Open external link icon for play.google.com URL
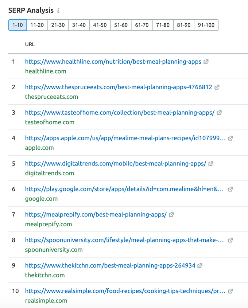 230,189
